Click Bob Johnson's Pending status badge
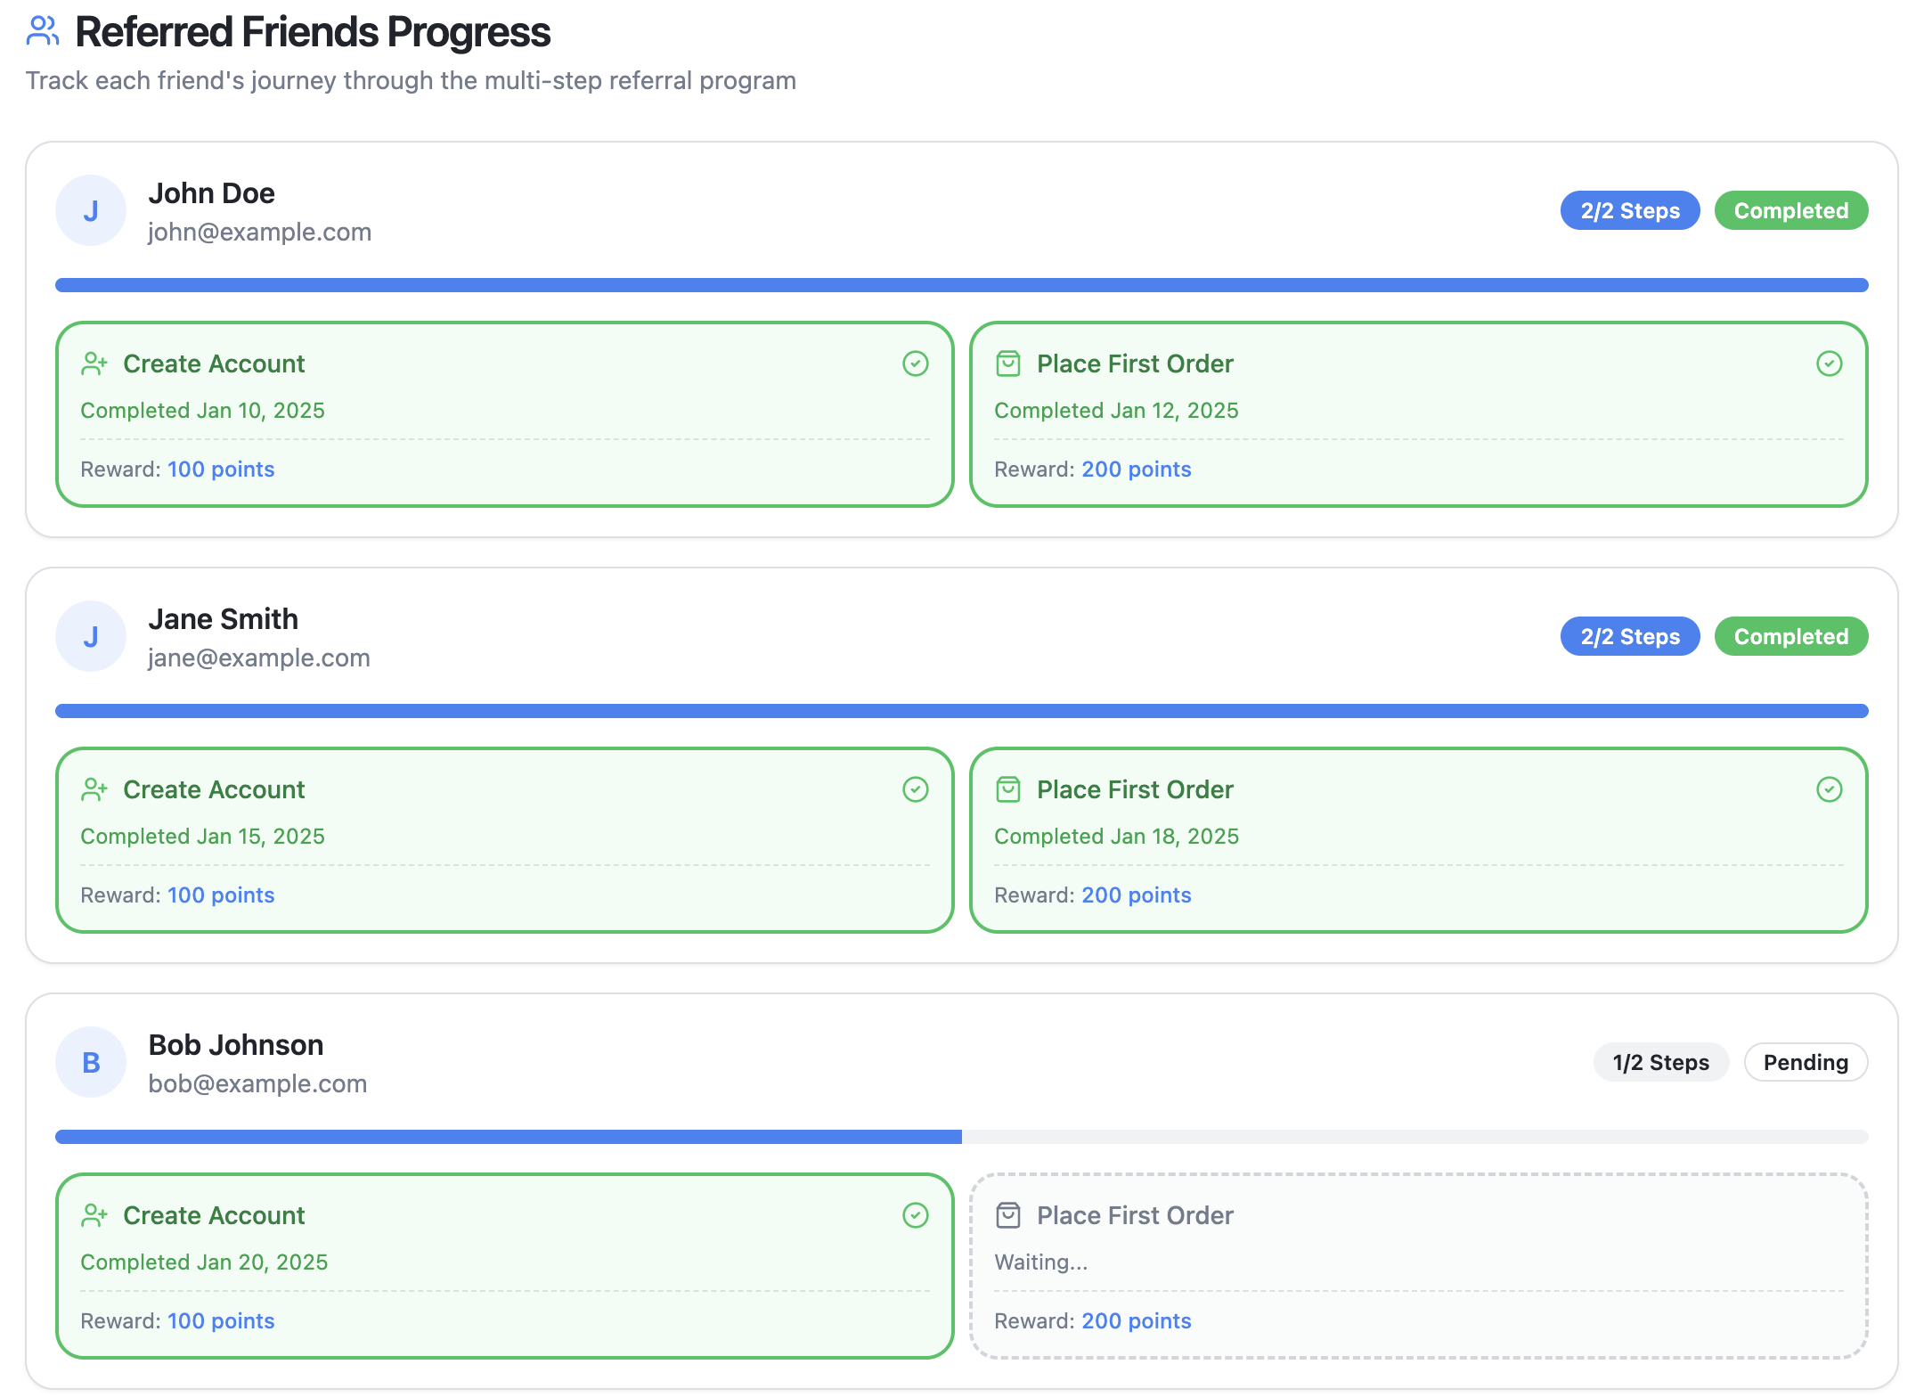 [x=1805, y=1062]
